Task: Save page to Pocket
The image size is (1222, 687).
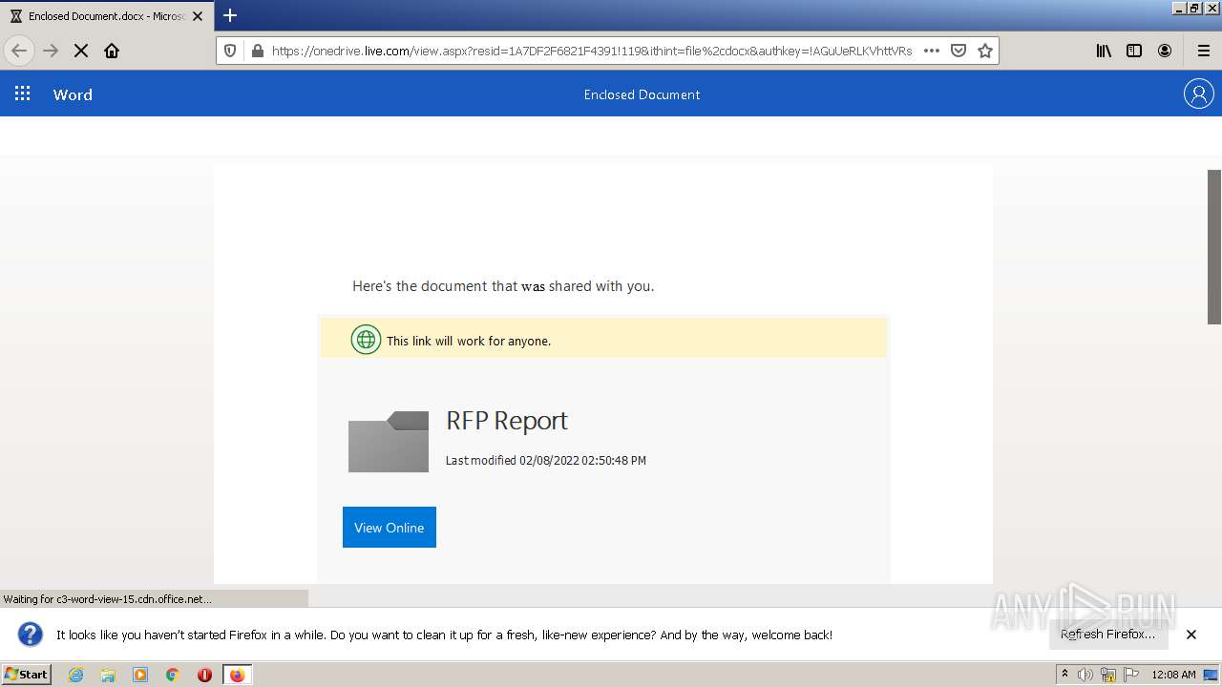Action: tap(959, 51)
